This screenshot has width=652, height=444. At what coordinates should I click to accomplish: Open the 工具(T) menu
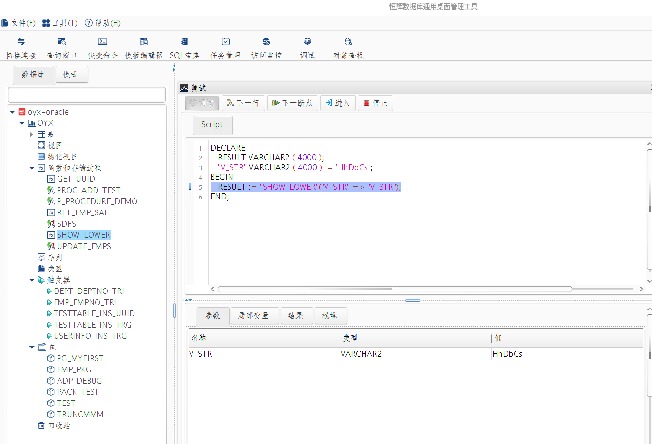pyautogui.click(x=60, y=23)
